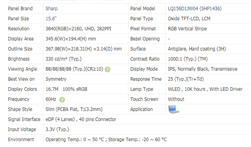
Task: Click the Application label
Action: [141, 109]
